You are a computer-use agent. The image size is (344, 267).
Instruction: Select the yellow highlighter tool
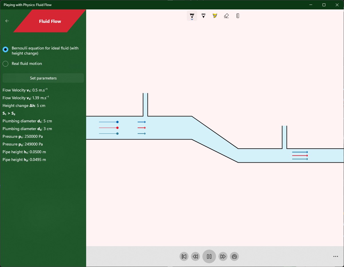pos(215,16)
